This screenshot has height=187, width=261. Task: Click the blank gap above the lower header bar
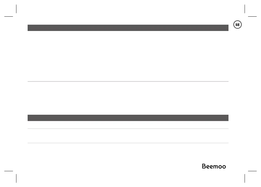(x=128, y=98)
